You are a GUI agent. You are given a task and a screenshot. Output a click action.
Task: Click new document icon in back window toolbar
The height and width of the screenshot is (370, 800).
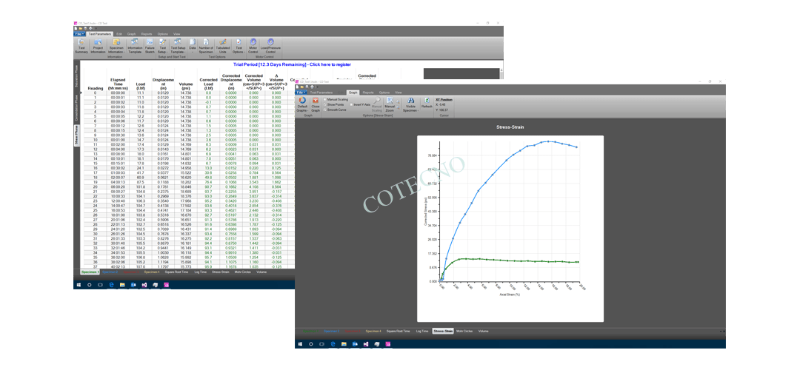(x=76, y=29)
